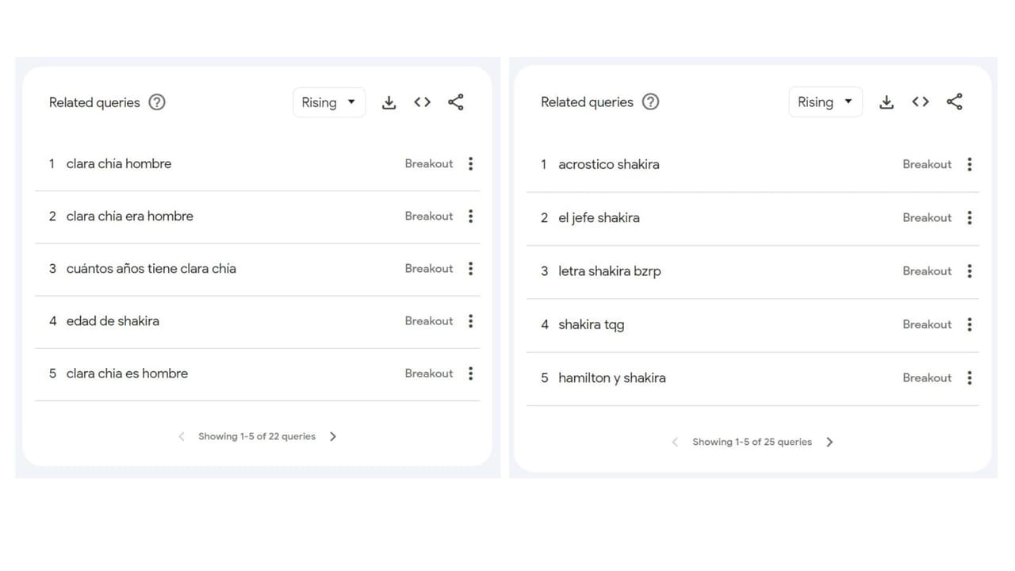Download right panel related queries CSV

click(x=887, y=102)
